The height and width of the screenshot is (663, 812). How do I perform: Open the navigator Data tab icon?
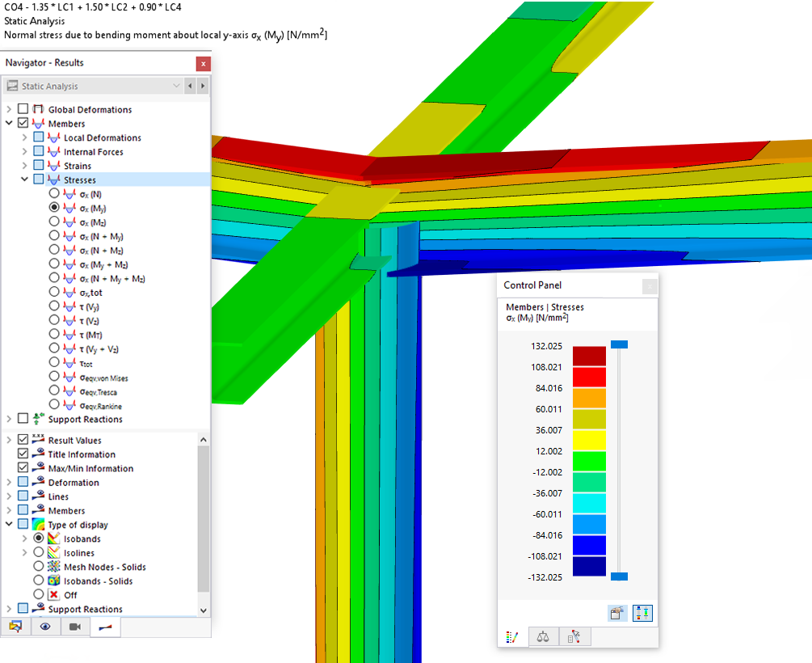pyautogui.click(x=15, y=627)
